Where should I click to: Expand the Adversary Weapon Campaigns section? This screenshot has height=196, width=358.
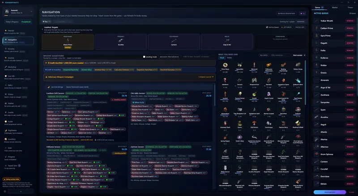pyautogui.click(x=129, y=77)
